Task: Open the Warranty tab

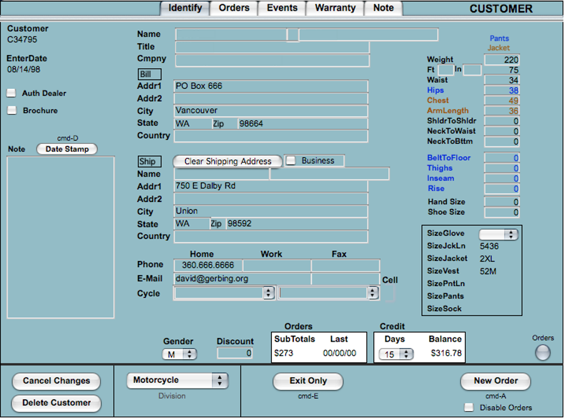Action: coord(335,8)
